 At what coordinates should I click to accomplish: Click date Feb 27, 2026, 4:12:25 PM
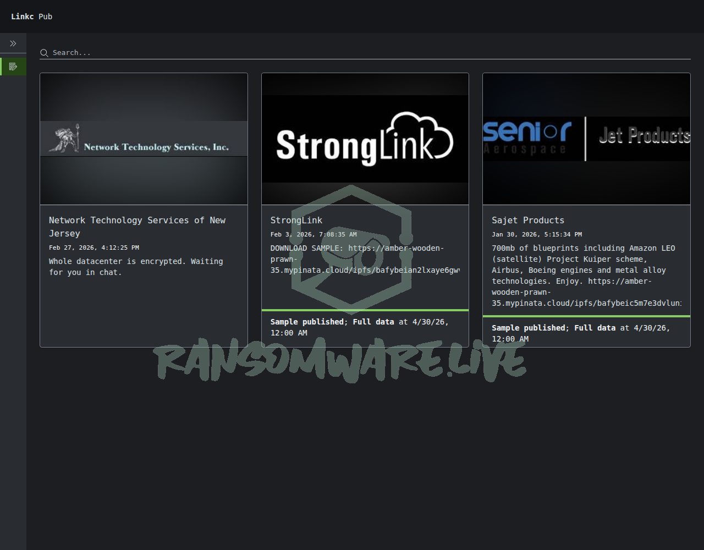point(94,248)
